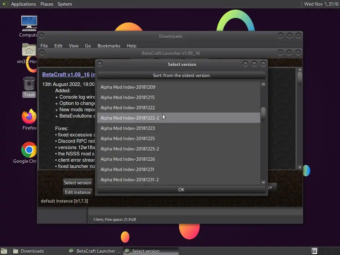Click the Edit instance button
340x255 pixels.
(78, 192)
